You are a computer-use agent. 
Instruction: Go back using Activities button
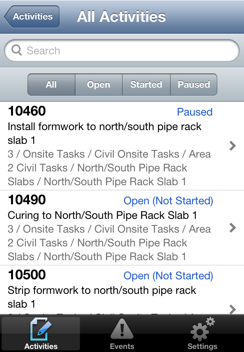(32, 16)
